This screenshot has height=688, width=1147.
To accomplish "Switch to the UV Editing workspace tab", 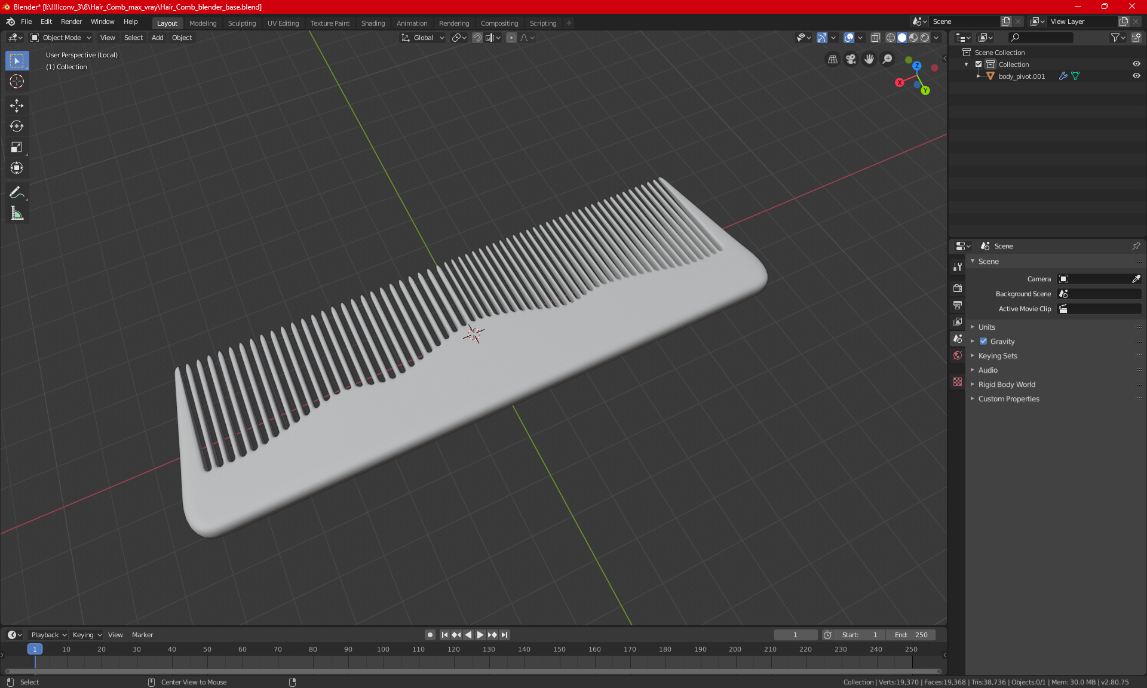I will click(x=283, y=23).
